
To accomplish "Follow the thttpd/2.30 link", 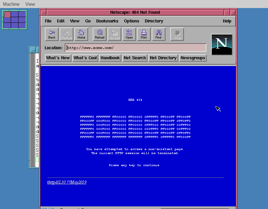I will pos(67,182).
